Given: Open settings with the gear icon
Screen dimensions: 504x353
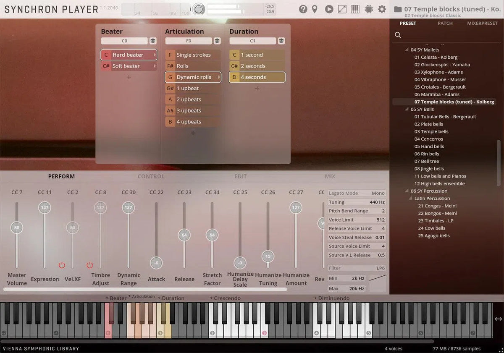Looking at the screenshot, I should point(382,9).
